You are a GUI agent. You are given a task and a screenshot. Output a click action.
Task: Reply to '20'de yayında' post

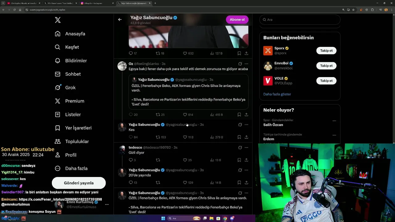pyautogui.click(x=133, y=183)
